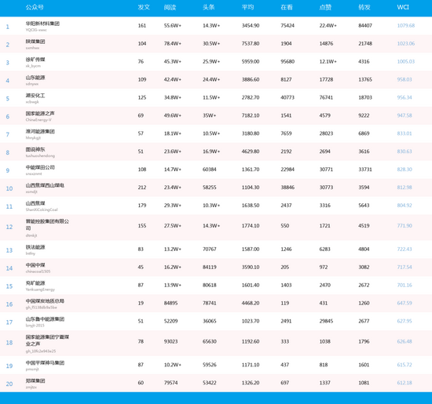Viewport: 432px width, 404px height.
Task: Click WCI value 771.90
Action: (x=405, y=226)
